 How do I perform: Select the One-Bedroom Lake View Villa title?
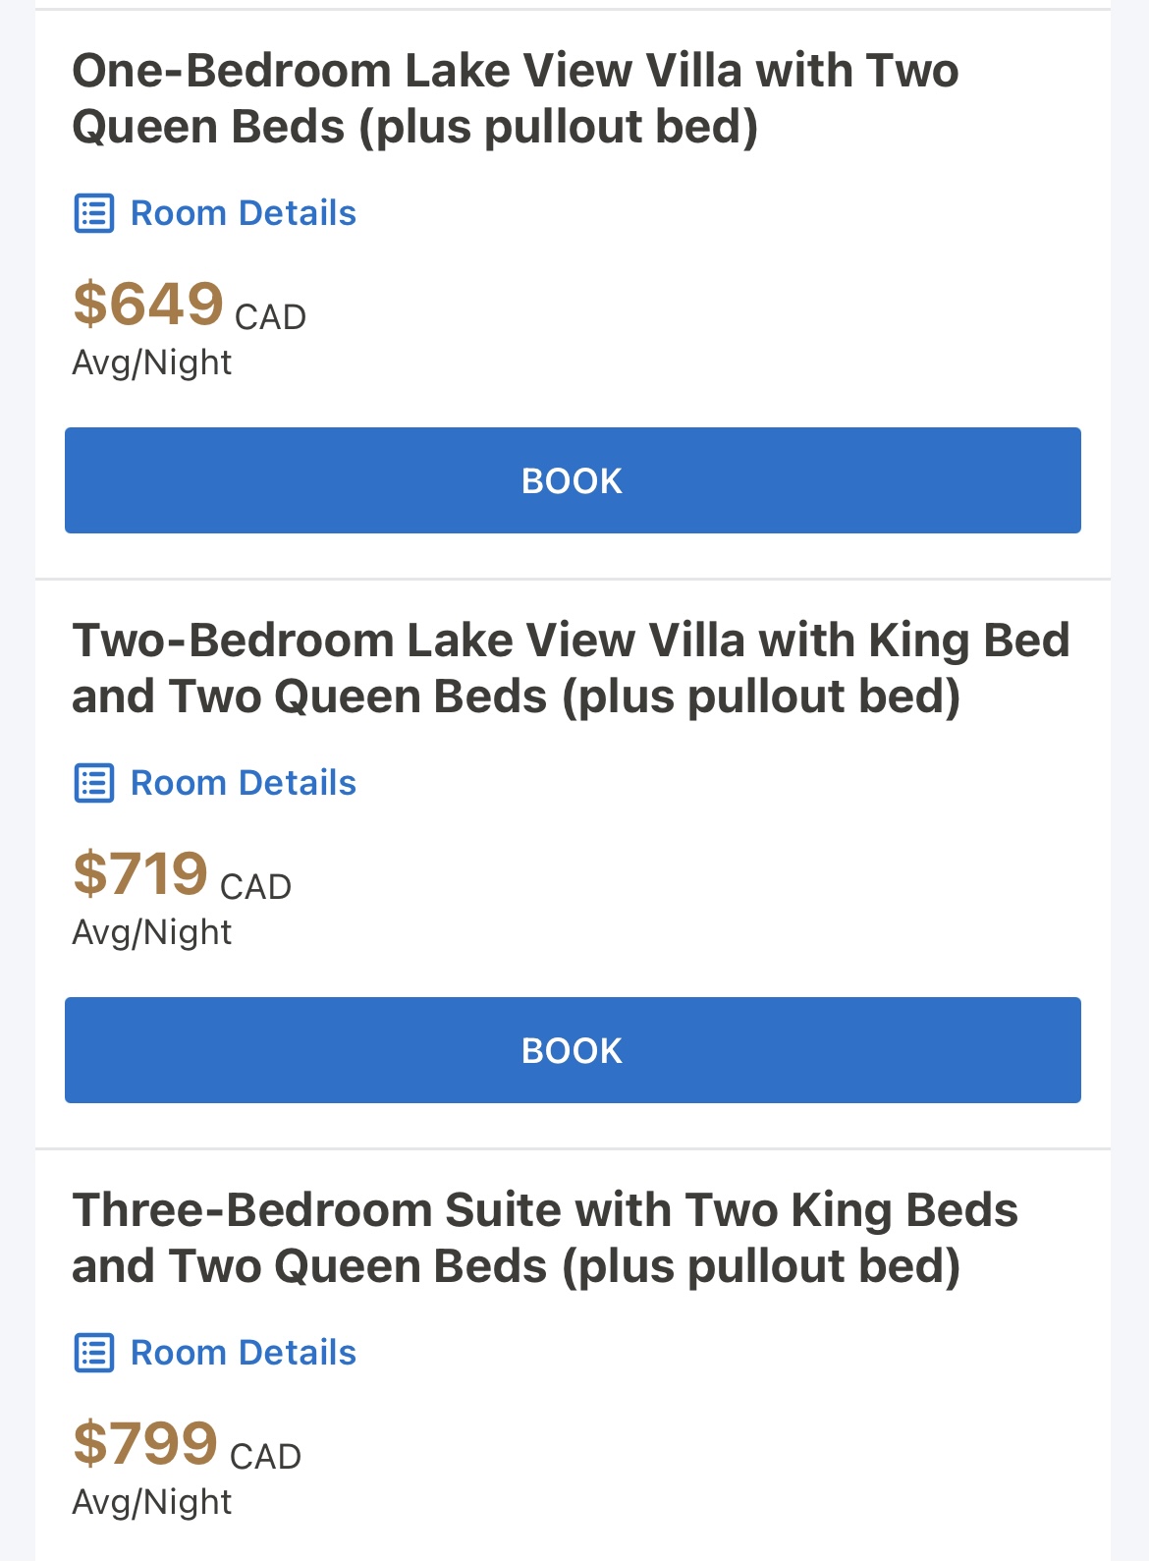[515, 98]
